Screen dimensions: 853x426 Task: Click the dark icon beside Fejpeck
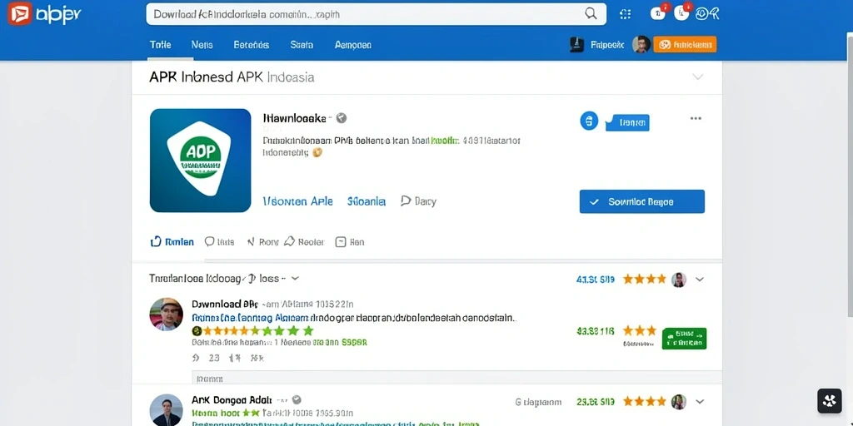576,45
